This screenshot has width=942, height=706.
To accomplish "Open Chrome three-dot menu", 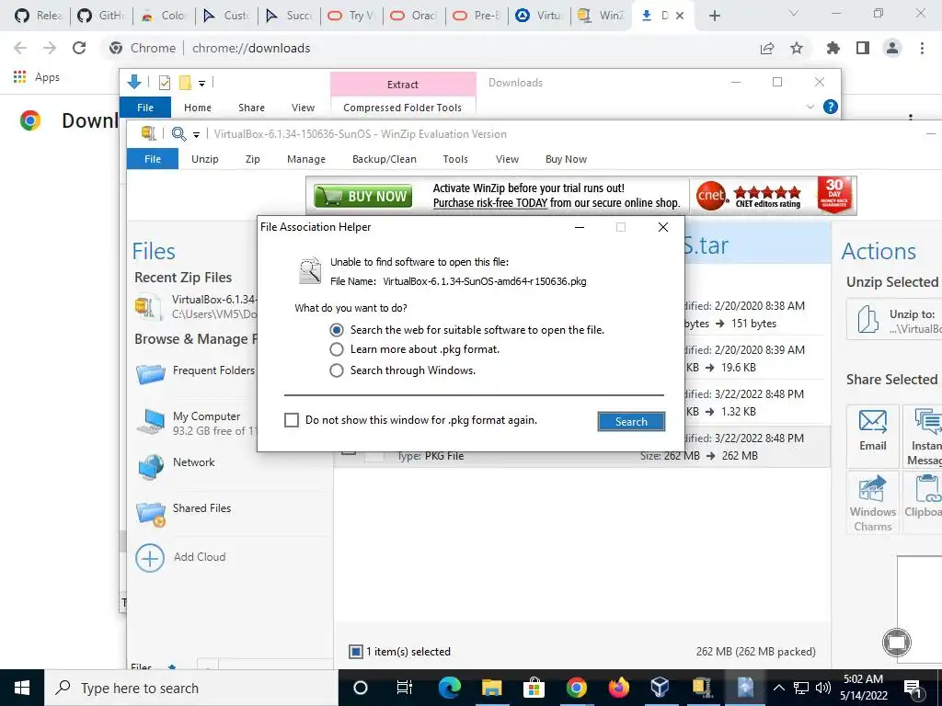I will tap(922, 48).
